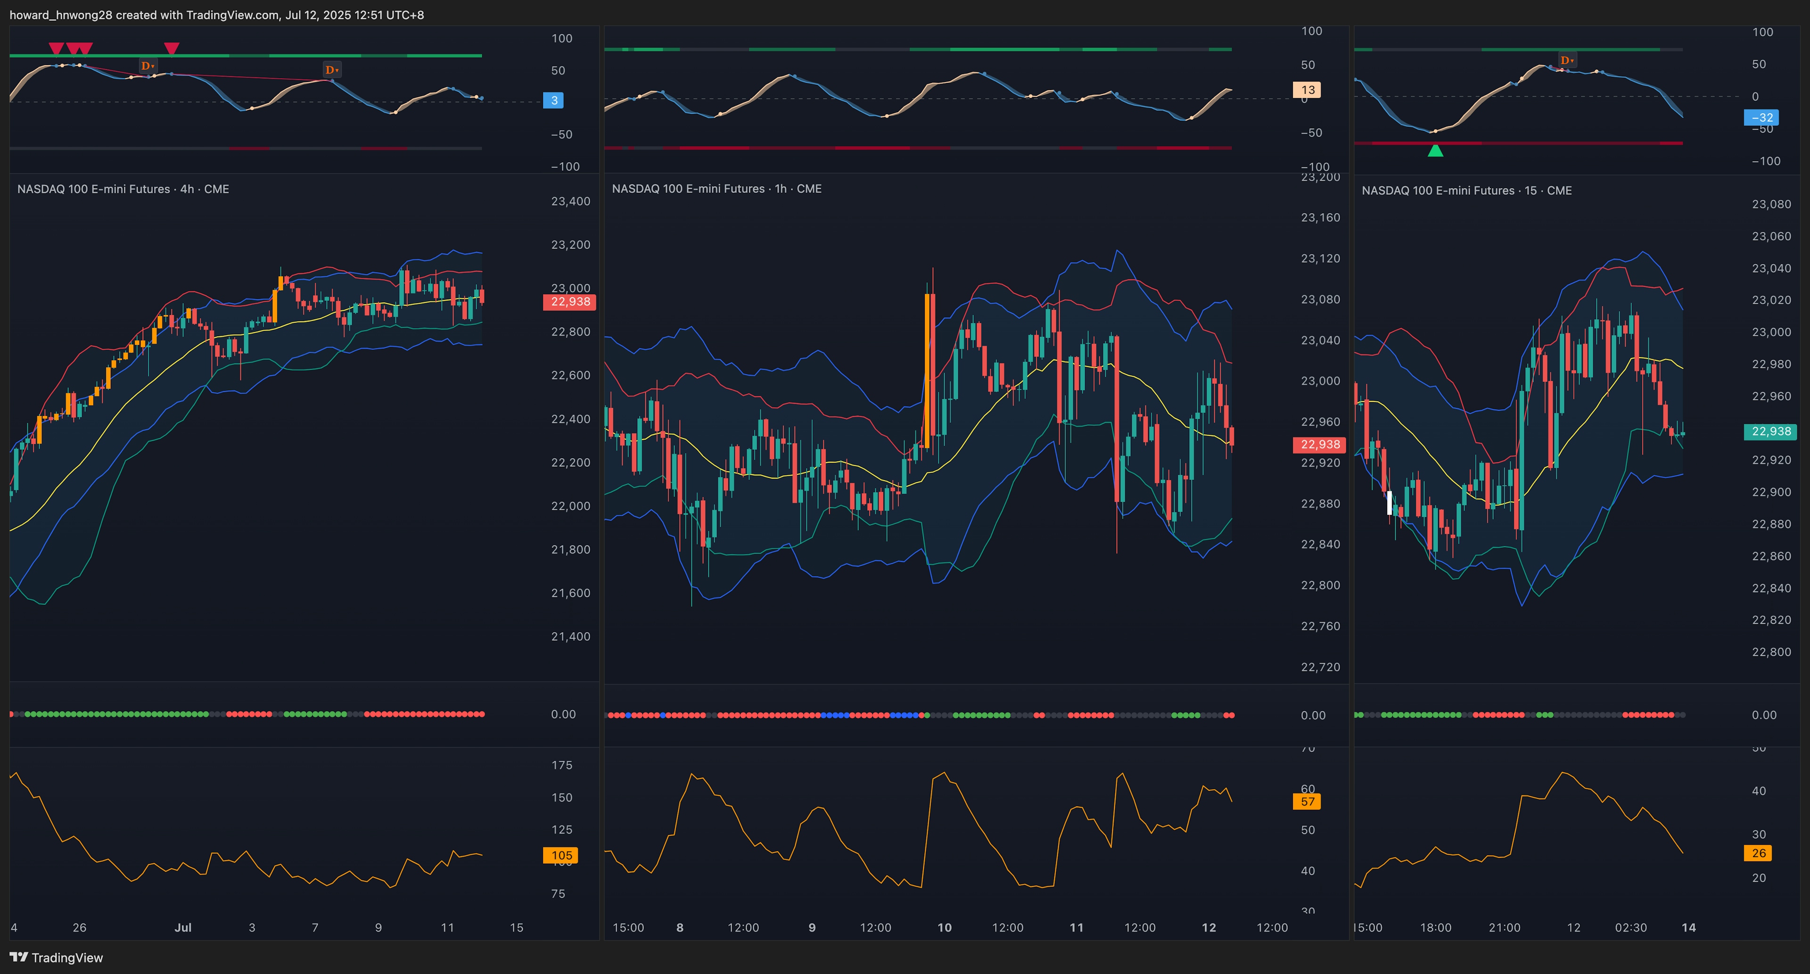Click the green up-triangle signal in the 15-minute oscillator
This screenshot has height=974, width=1810.
(x=1435, y=150)
